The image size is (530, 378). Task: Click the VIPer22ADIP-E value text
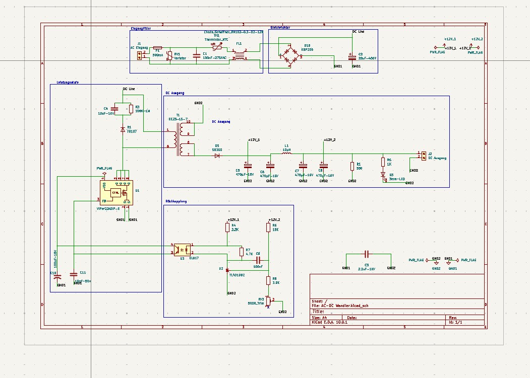[x=108, y=208]
